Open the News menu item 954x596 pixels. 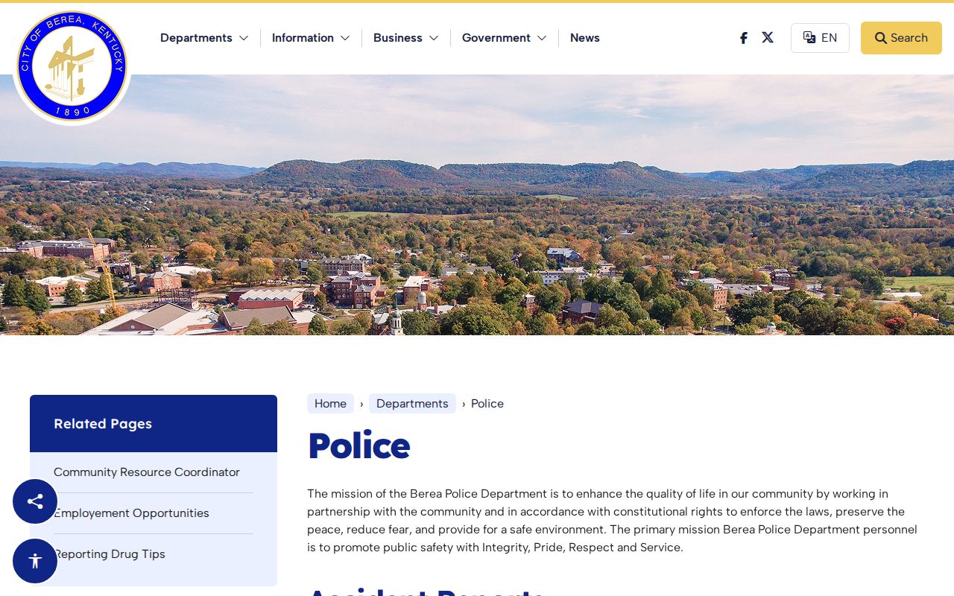coord(585,38)
